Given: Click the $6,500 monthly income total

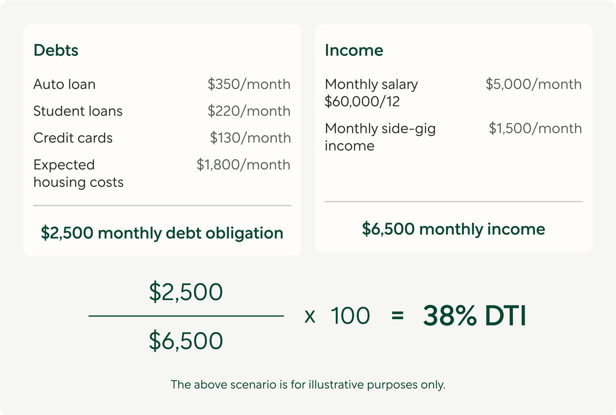Looking at the screenshot, I should click(453, 229).
